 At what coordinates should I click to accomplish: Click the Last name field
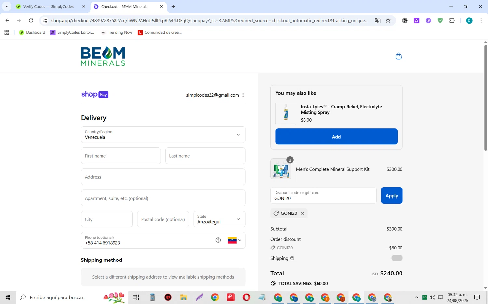point(205,156)
